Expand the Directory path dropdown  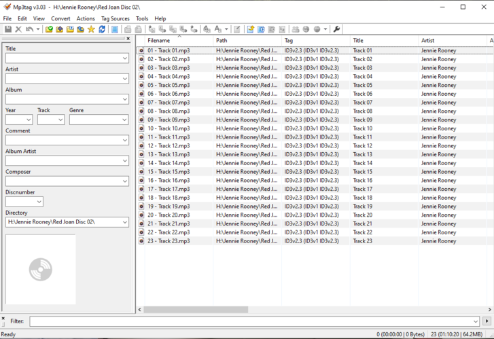pos(125,222)
